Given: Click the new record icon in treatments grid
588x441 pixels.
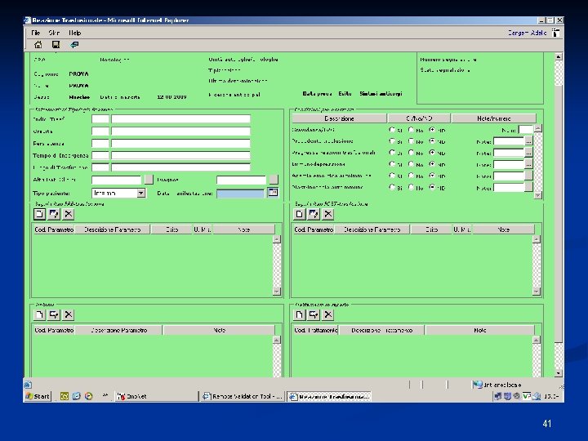Looking at the screenshot, I should 299,314.
